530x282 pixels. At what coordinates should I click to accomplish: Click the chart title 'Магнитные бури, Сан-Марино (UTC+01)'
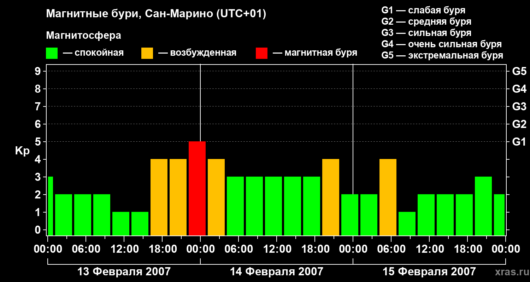(156, 14)
